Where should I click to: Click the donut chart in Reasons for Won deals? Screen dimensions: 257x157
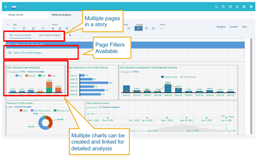coord(45,123)
